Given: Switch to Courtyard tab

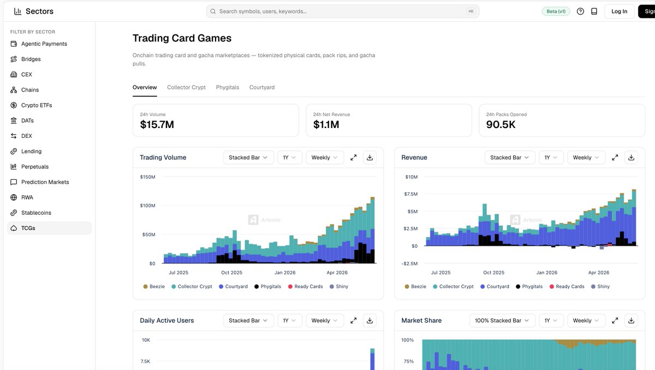Looking at the screenshot, I should (x=262, y=87).
